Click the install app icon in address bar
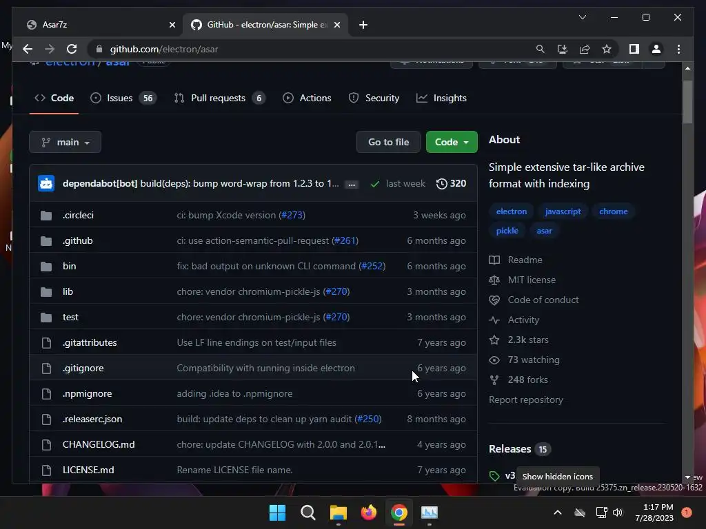The image size is (706, 529). (x=562, y=49)
